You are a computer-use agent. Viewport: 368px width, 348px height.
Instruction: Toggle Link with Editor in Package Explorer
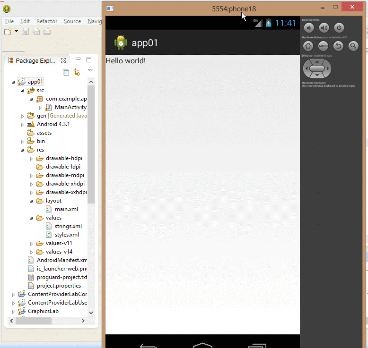77,72
